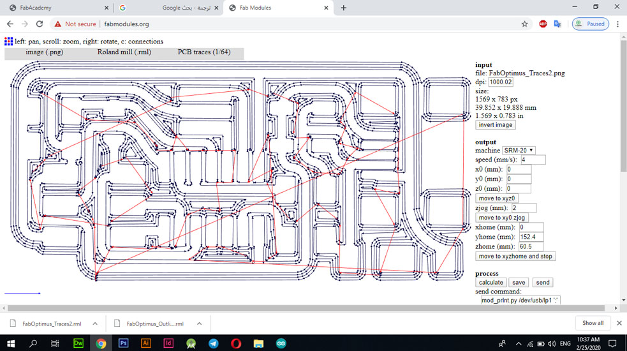This screenshot has height=351, width=627.
Task: Open Task View on the taskbar
Action: pos(55,343)
